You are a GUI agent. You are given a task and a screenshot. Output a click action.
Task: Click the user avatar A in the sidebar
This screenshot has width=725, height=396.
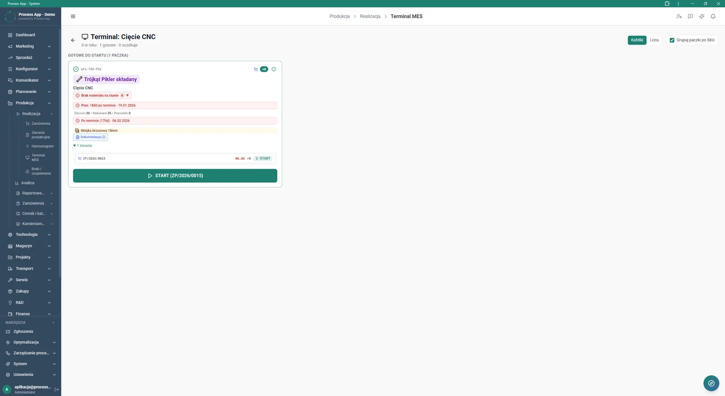[7, 389]
